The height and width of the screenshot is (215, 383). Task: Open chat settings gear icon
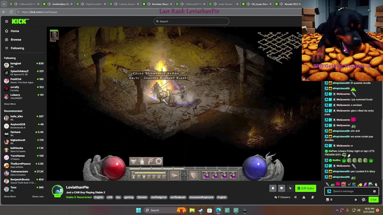click(356, 200)
